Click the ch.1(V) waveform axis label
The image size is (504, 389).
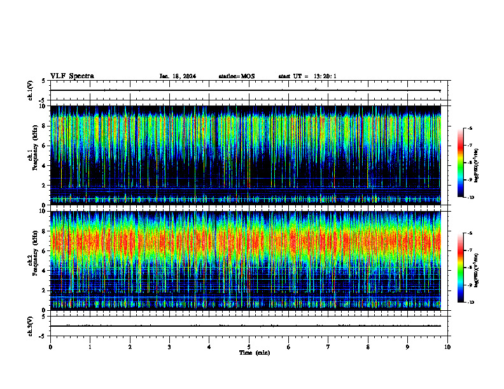[31, 90]
